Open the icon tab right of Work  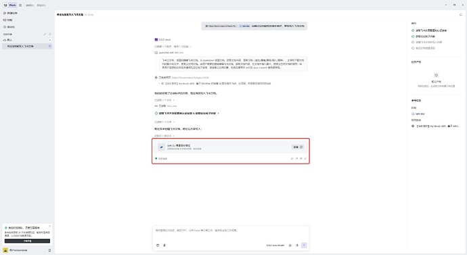[x=20, y=5]
